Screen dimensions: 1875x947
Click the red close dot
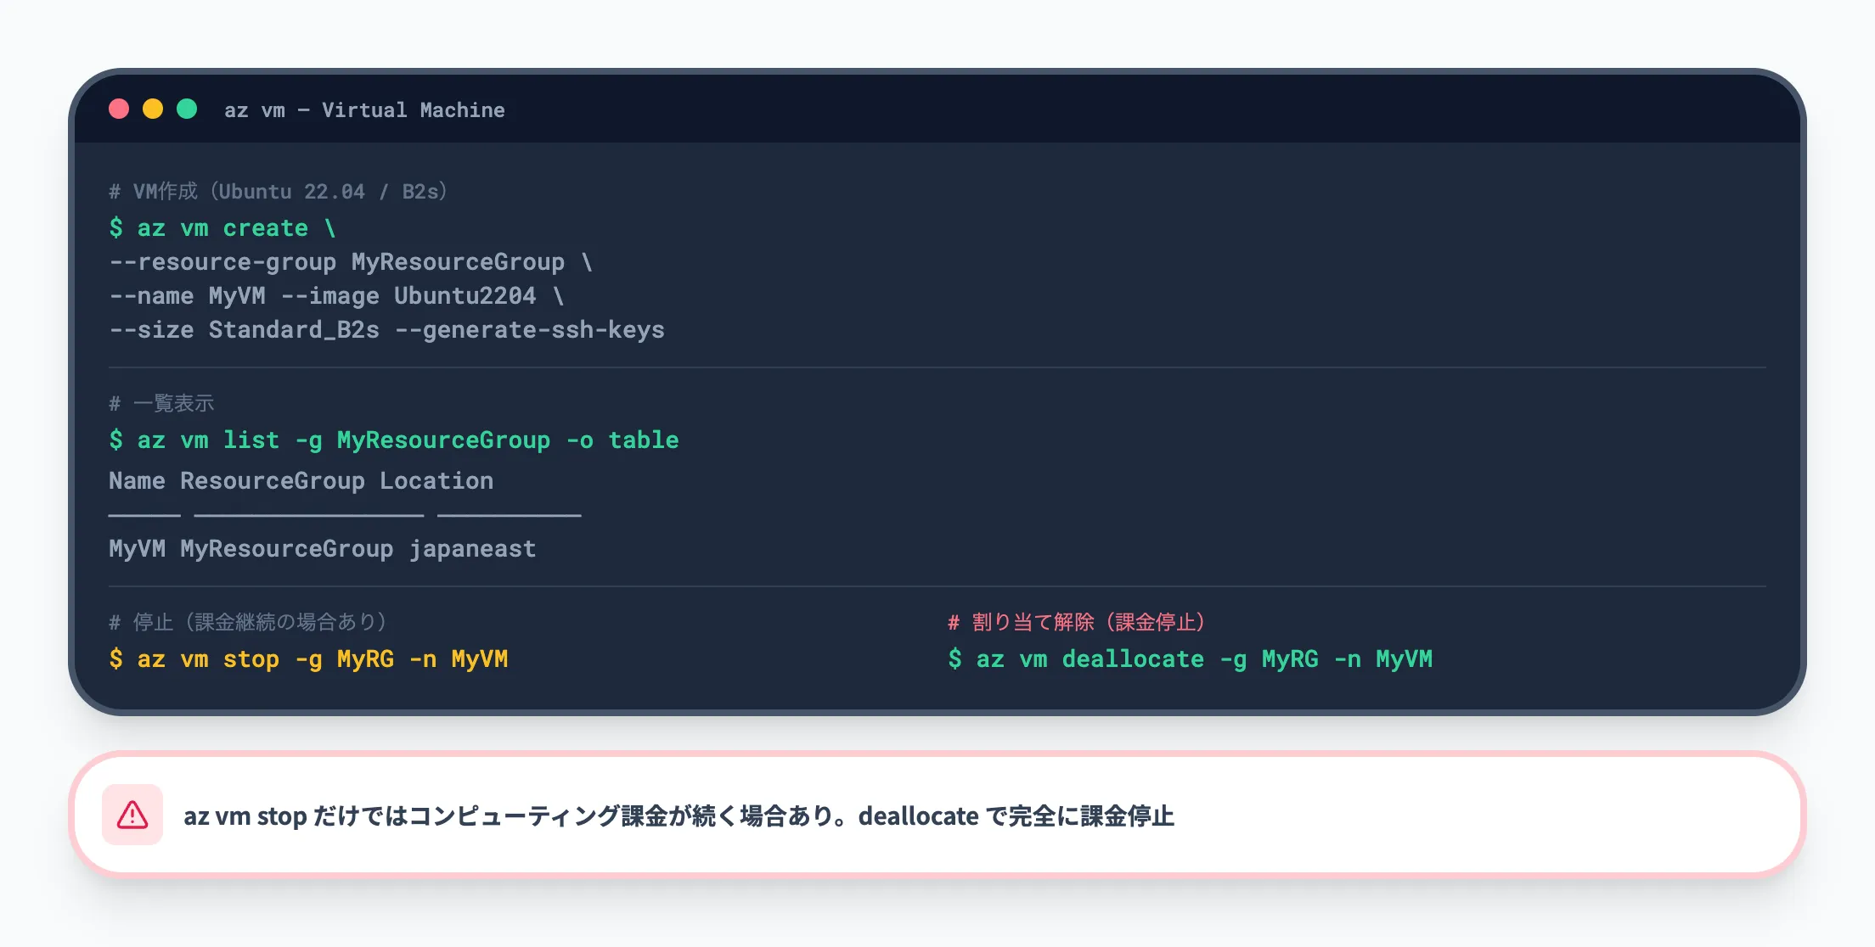119,109
